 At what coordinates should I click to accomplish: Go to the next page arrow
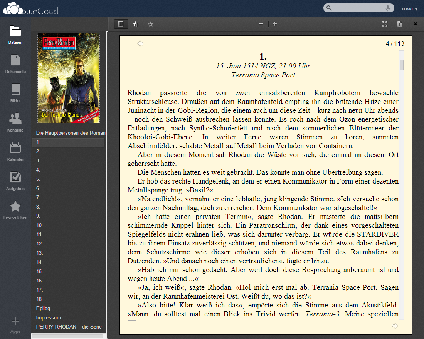395,326
